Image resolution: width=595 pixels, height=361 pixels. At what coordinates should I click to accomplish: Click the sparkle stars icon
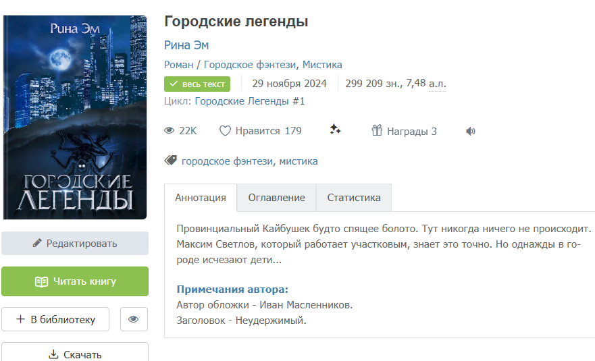click(x=335, y=130)
